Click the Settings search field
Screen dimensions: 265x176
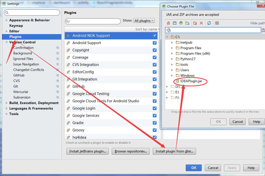32,13
